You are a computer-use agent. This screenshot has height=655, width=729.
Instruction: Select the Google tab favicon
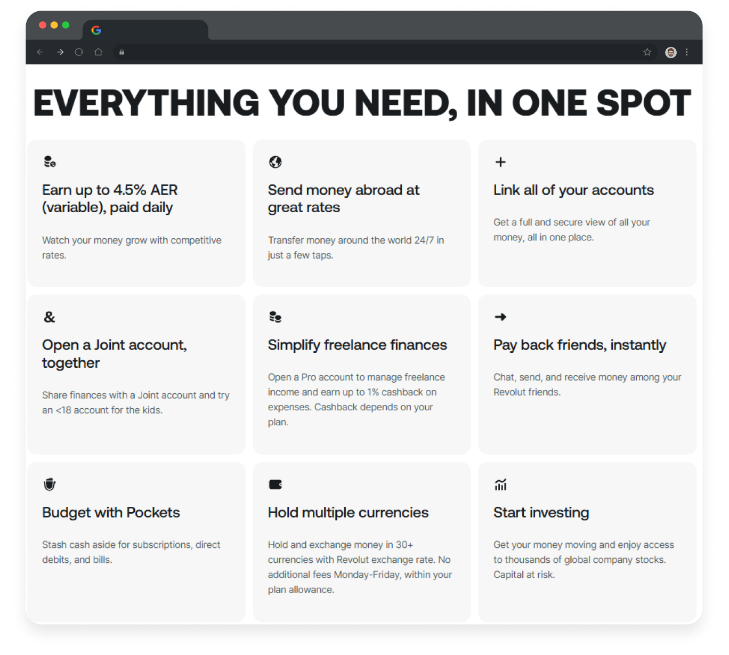(96, 30)
